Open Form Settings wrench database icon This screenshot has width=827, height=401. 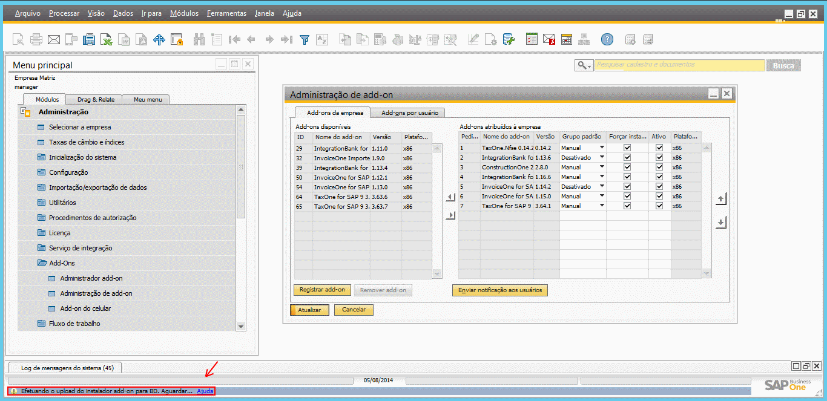click(x=509, y=40)
